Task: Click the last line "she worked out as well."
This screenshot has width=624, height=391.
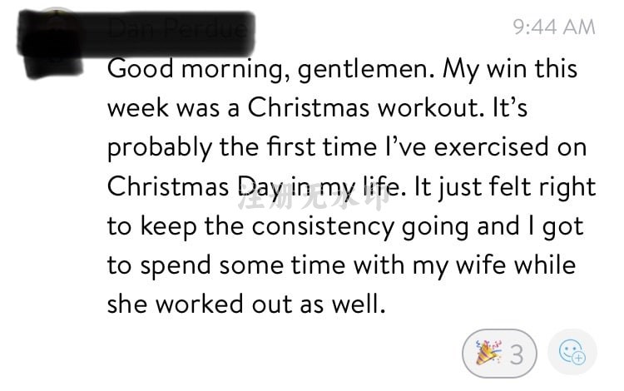Action: click(x=246, y=304)
